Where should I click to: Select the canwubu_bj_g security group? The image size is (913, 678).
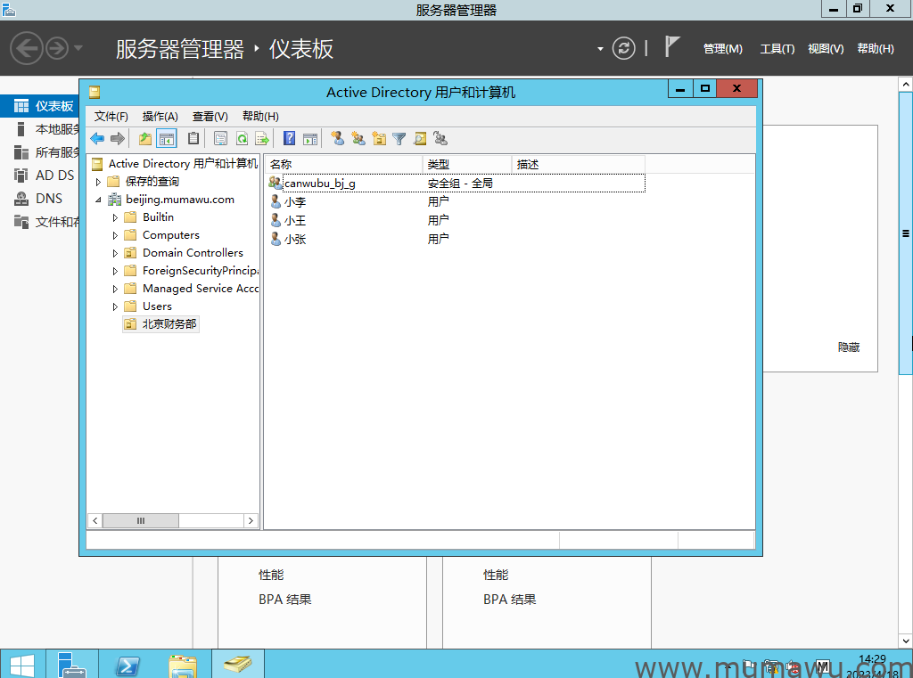[x=319, y=184]
